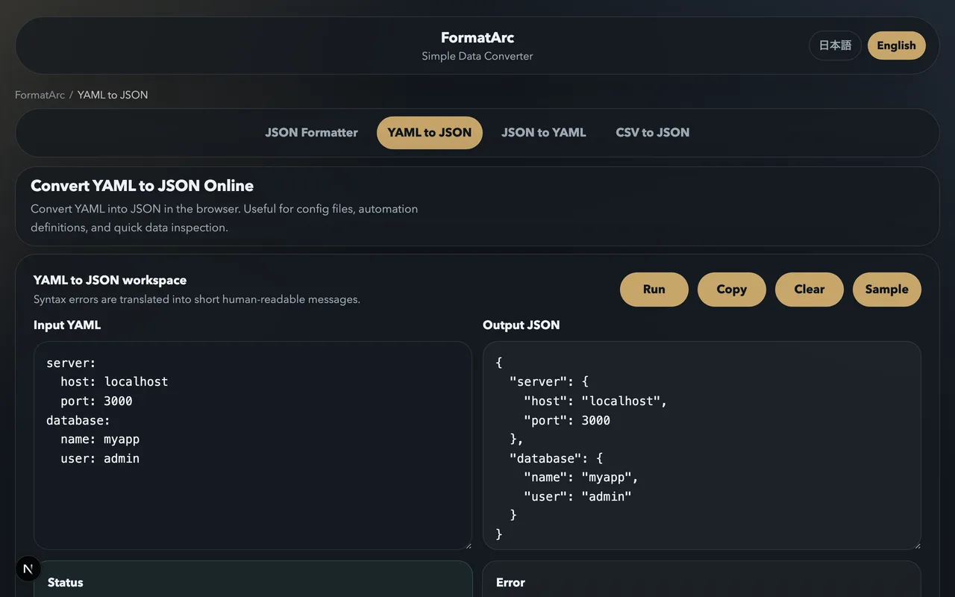
Task: Switch language to 日本語
Action: point(835,46)
